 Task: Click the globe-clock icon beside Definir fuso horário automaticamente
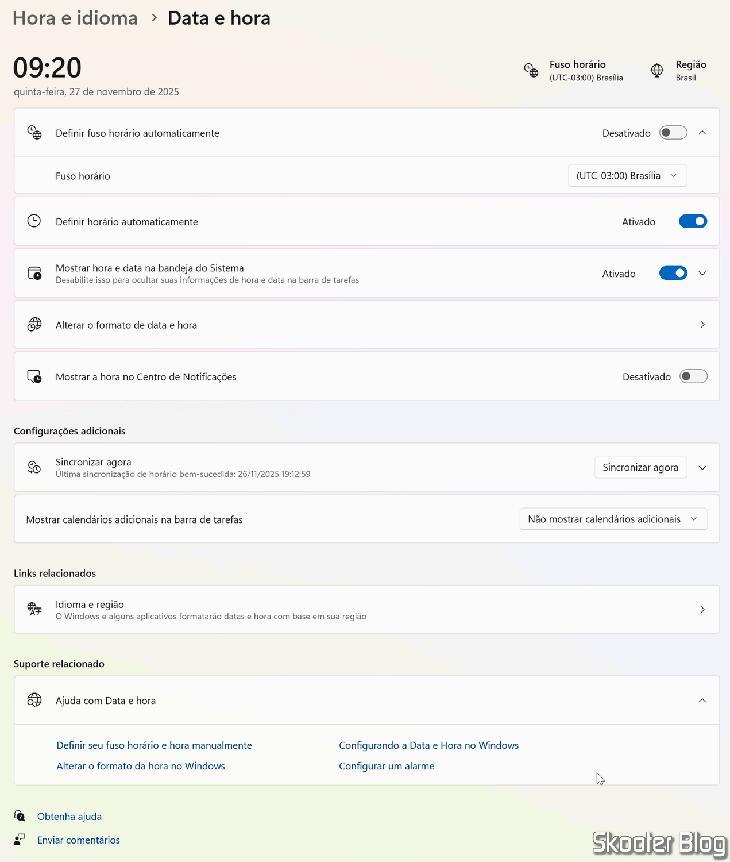(x=34, y=133)
